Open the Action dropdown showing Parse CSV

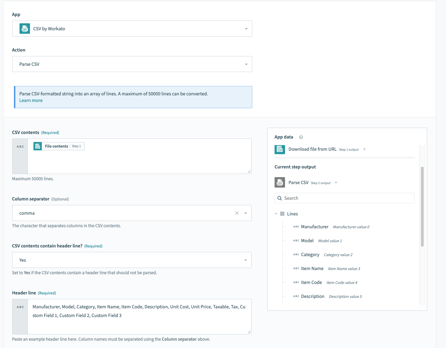coord(246,64)
